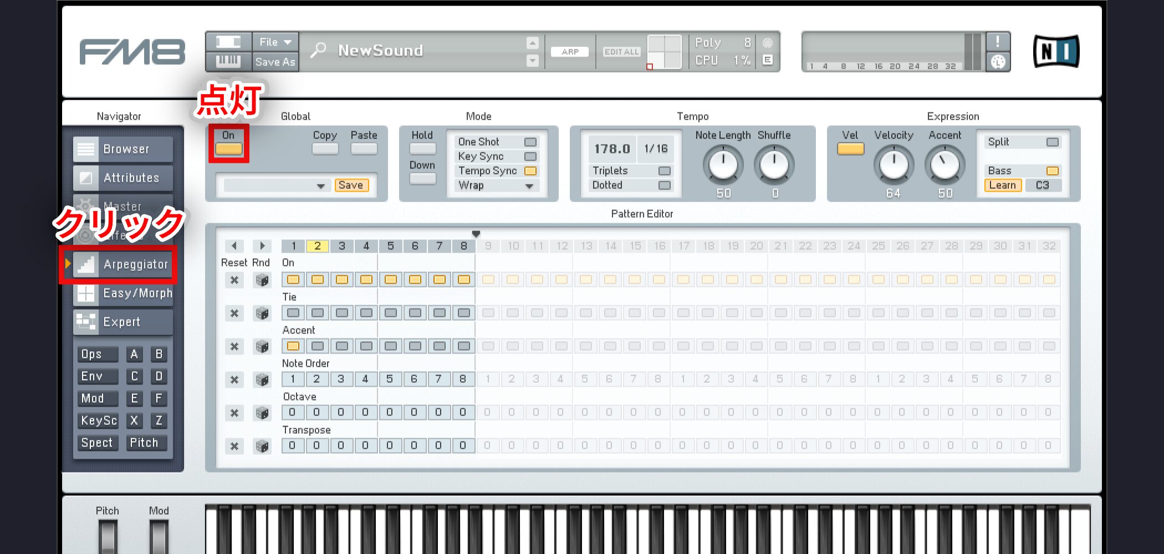
Task: Click the Save As button
Action: point(275,61)
